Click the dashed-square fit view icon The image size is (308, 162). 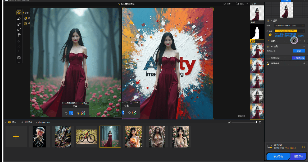pyautogui.click(x=19, y=58)
